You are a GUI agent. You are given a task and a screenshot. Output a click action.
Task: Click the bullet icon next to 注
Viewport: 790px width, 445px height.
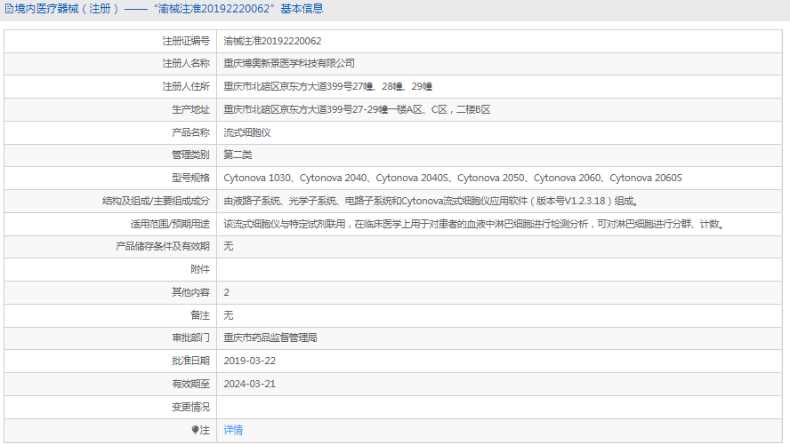point(196,430)
